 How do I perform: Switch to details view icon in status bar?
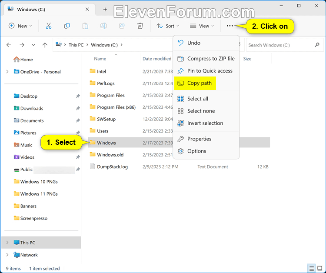[311, 268]
